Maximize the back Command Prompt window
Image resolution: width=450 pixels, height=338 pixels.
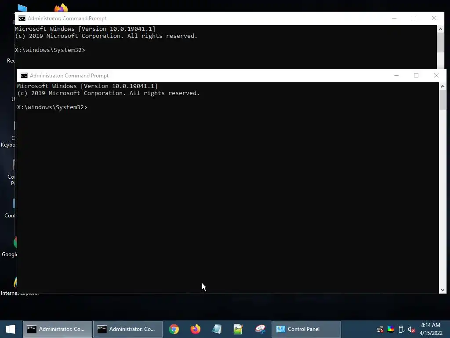[x=414, y=18]
